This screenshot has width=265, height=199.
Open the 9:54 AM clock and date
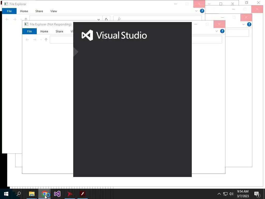[243, 194]
